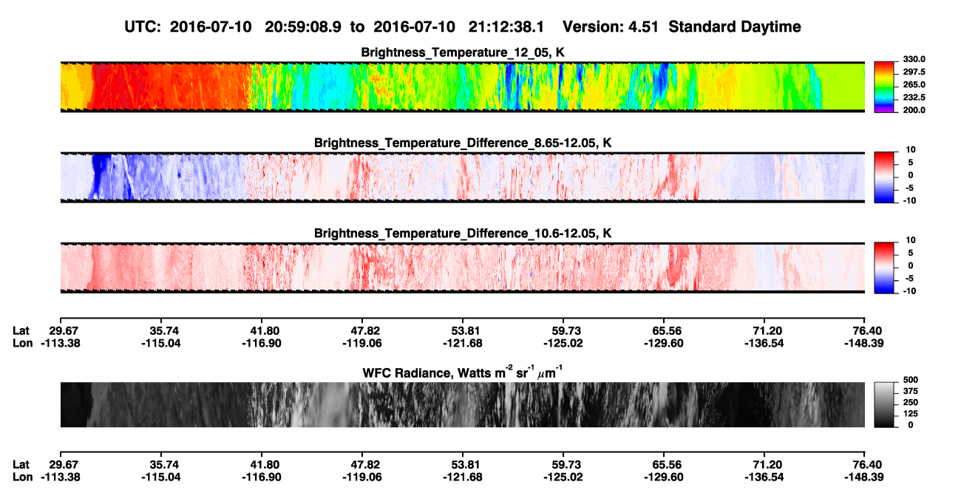Click longitude "-115.04" on the axis below the WFC Radiance panel
Viewport: 961px width, 493px height.
coord(160,476)
